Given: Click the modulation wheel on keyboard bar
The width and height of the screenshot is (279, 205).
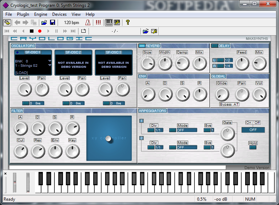Looking at the screenshot, I should pos(28,182).
